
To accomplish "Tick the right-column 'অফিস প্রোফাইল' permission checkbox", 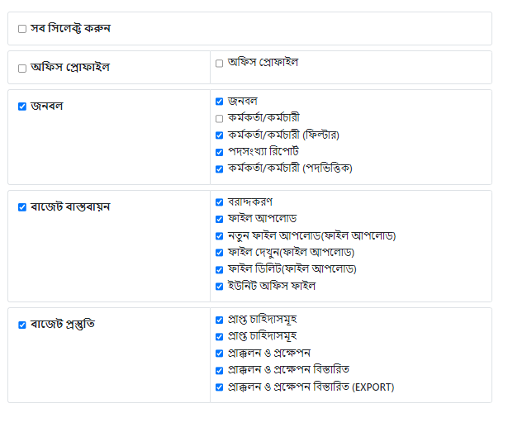I will coord(220,63).
